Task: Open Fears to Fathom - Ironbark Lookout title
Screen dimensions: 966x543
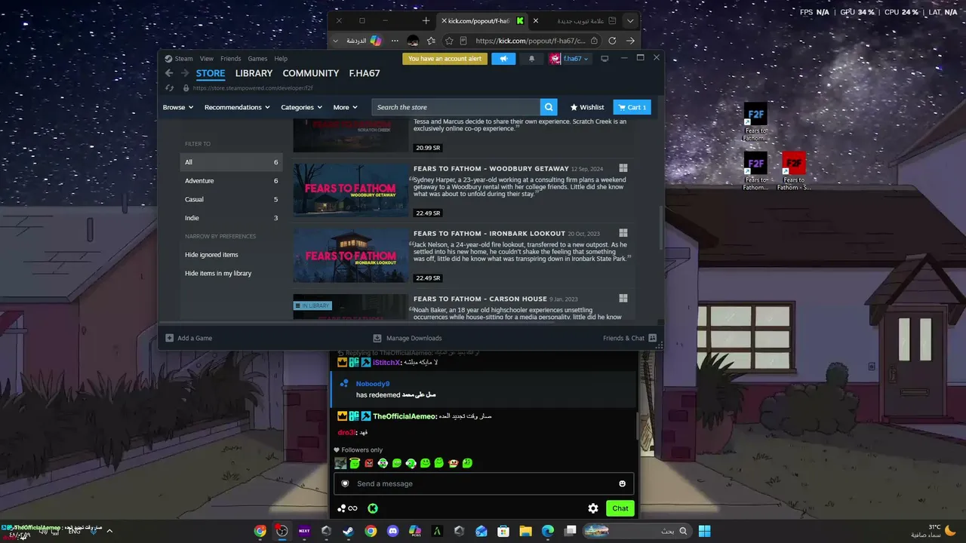Action: pos(489,234)
